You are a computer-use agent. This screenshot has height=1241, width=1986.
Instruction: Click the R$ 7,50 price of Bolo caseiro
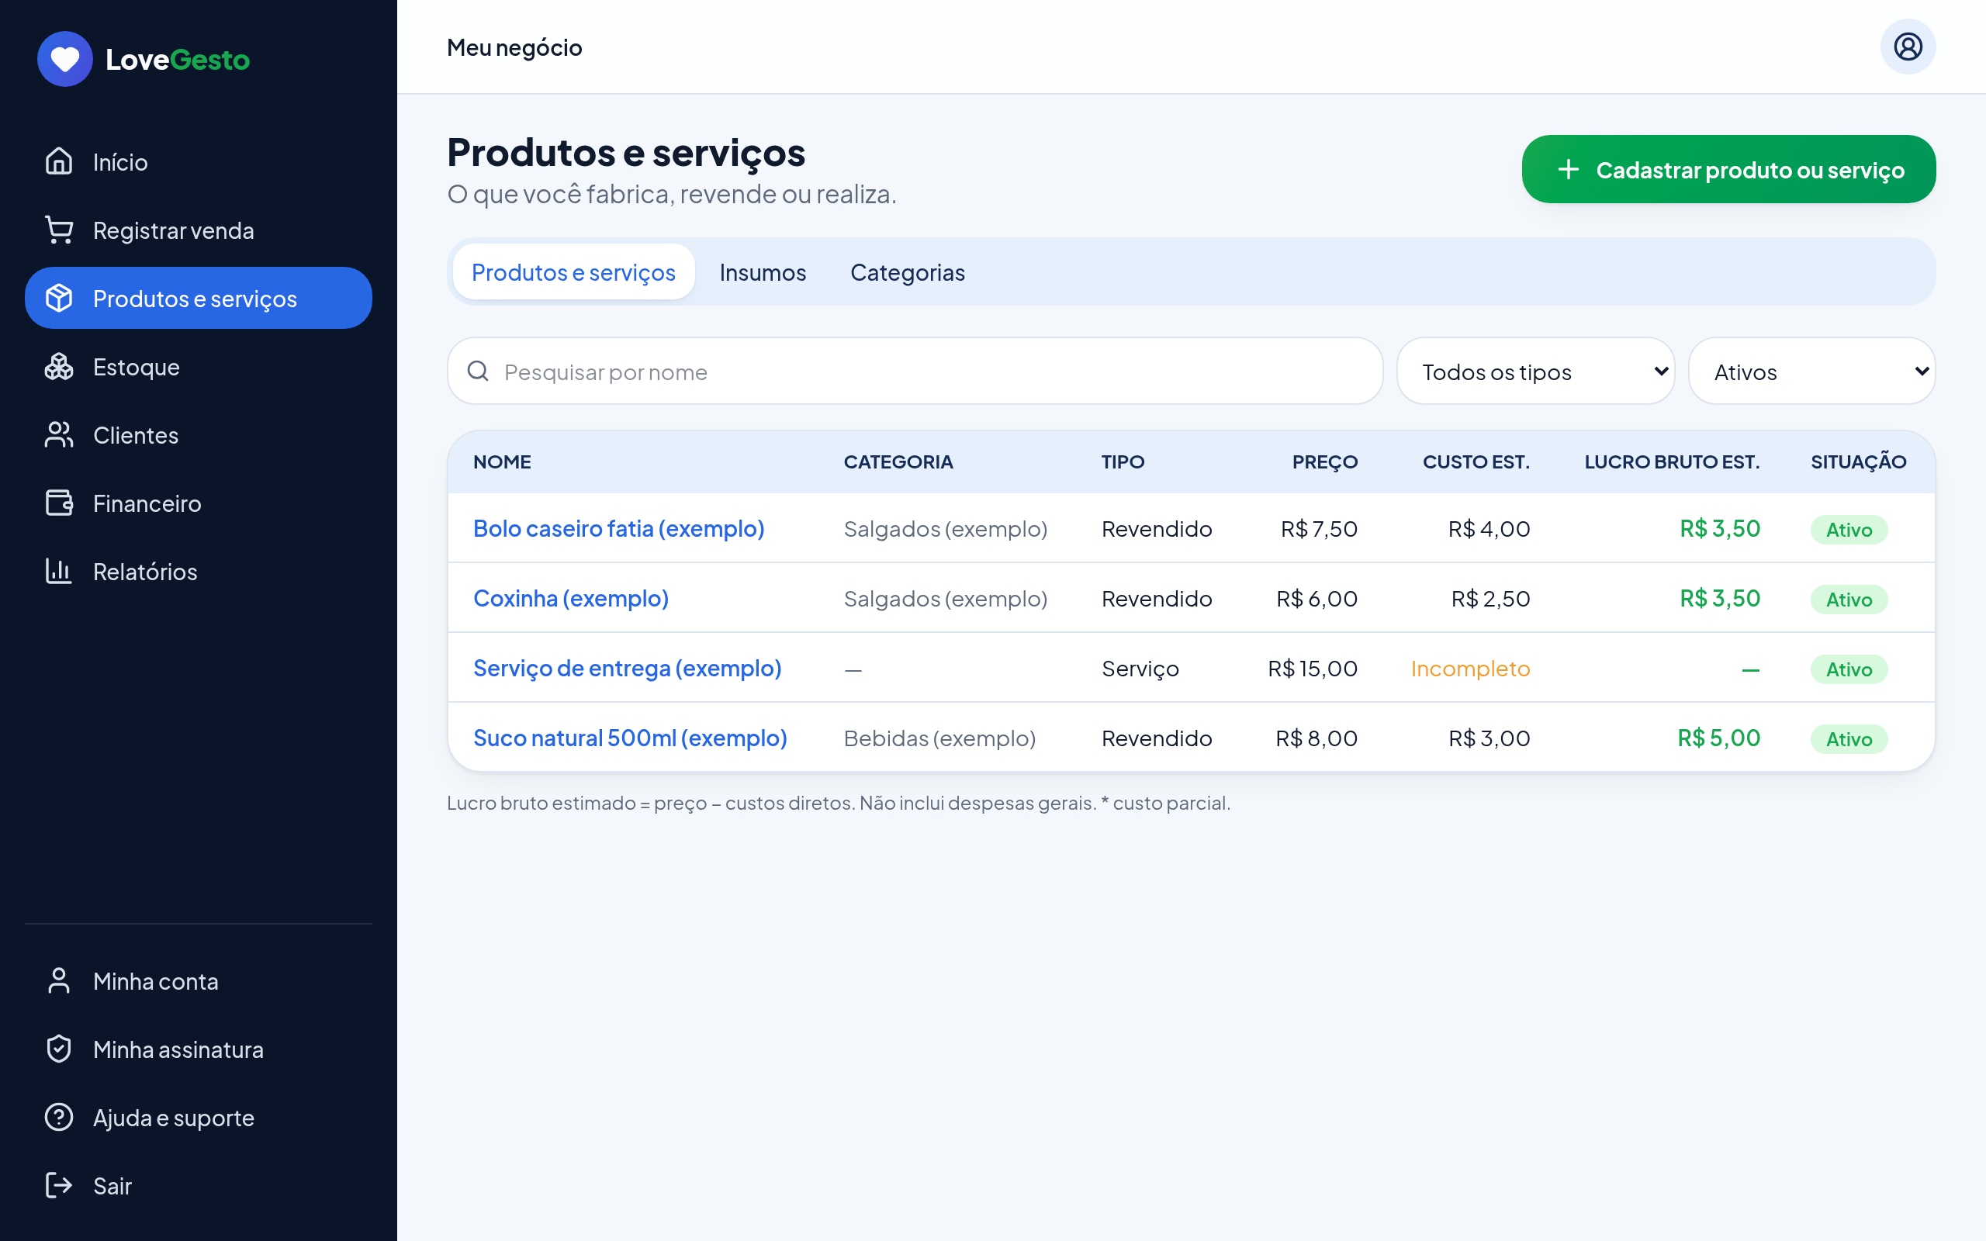point(1319,528)
